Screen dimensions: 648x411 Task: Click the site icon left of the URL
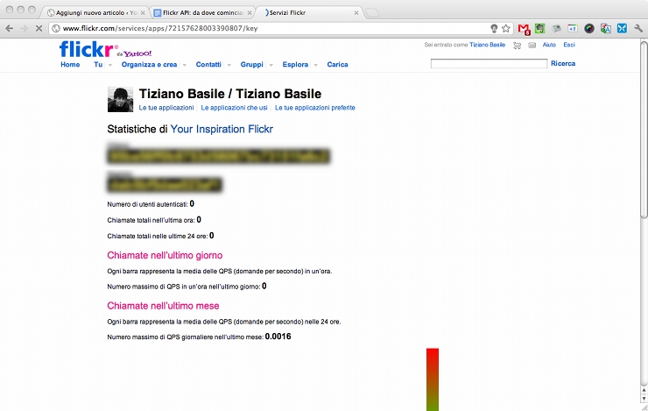tap(56, 28)
